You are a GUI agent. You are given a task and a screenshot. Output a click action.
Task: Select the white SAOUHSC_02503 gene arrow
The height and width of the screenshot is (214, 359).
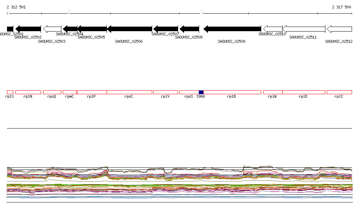(52, 29)
